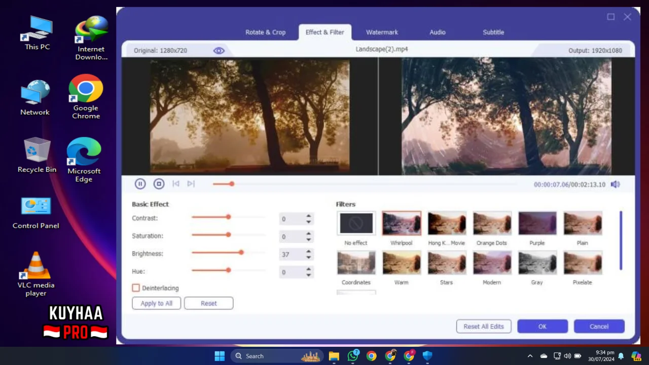
Task: Click the taskbar Search box
Action: (278, 356)
